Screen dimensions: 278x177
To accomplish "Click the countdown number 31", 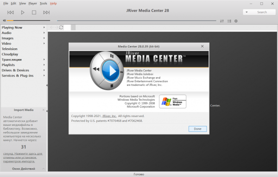I will pos(24,147).
